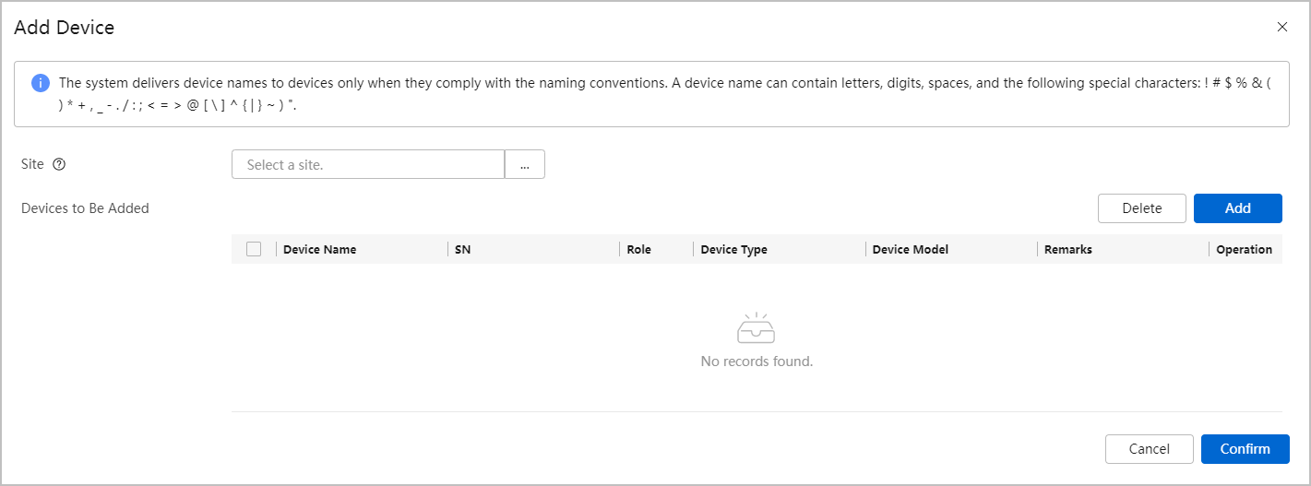Click the Role column header
The image size is (1311, 486).
[638, 249]
